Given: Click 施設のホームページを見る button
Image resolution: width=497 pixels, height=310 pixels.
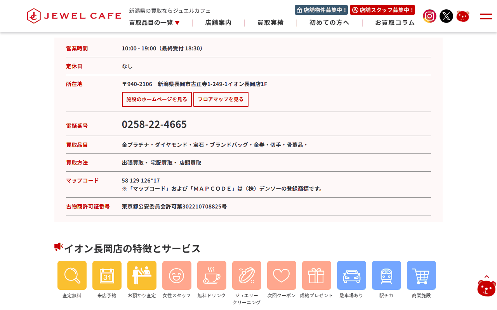Looking at the screenshot, I should pyautogui.click(x=157, y=99).
